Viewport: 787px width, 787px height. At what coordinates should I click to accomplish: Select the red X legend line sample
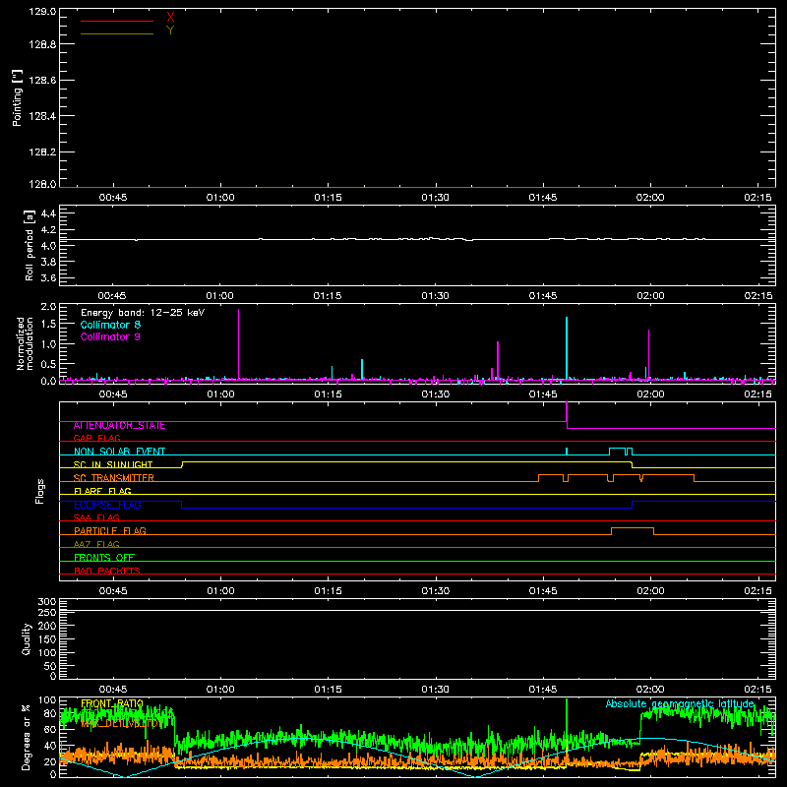coord(117,21)
